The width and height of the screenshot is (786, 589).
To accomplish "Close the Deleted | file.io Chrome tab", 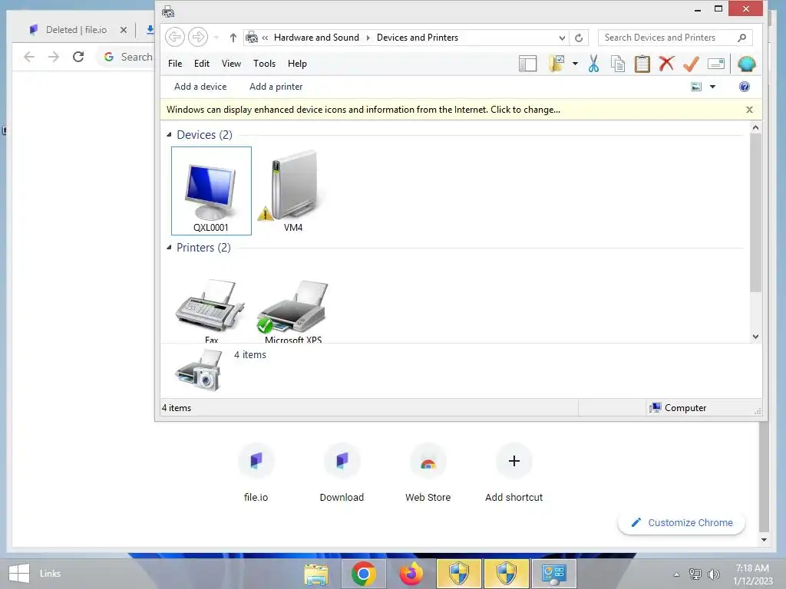I will pos(124,30).
